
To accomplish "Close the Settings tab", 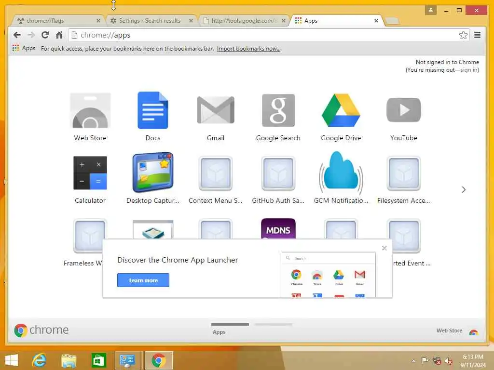I will click(x=191, y=21).
